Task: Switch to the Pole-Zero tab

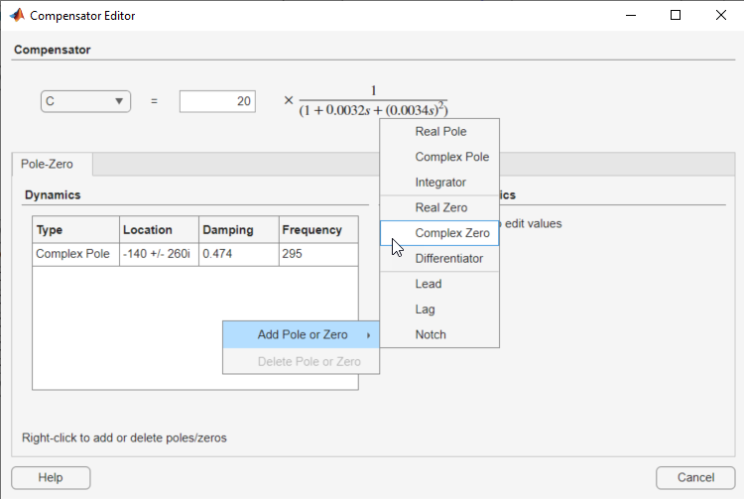Action: pos(47,164)
